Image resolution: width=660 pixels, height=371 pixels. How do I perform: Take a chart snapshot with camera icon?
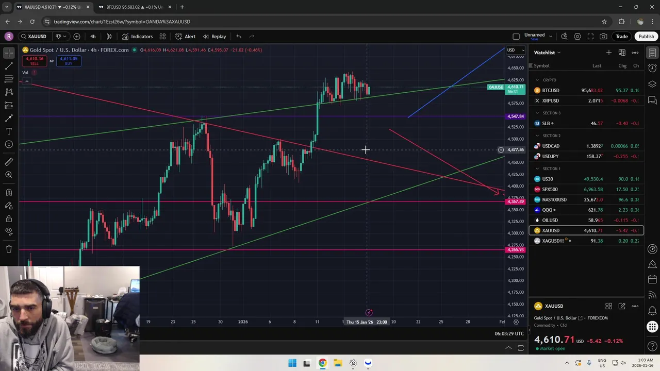tap(603, 37)
